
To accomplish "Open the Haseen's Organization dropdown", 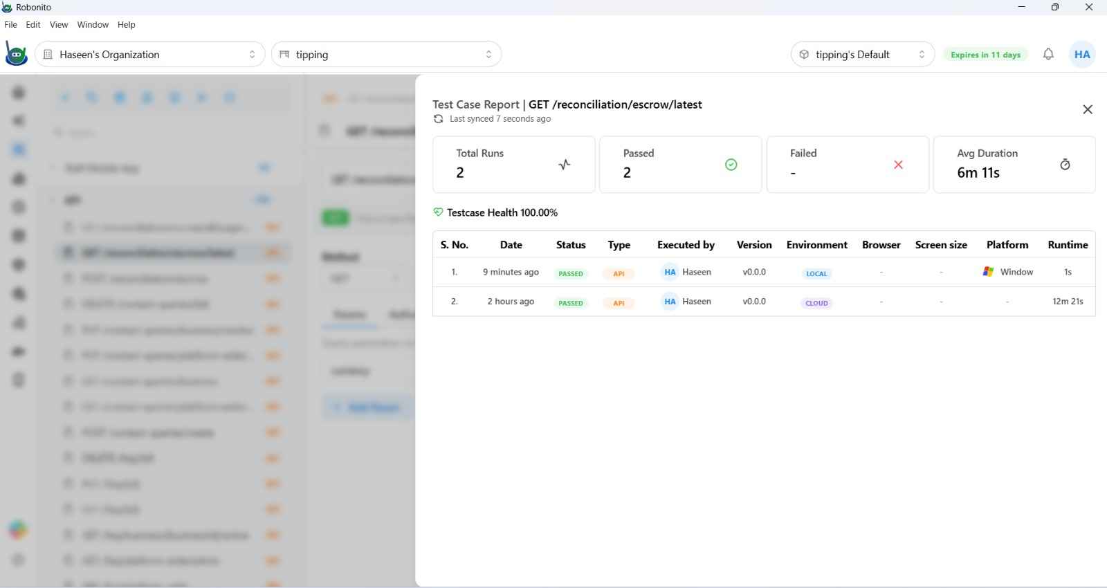I will [x=150, y=54].
